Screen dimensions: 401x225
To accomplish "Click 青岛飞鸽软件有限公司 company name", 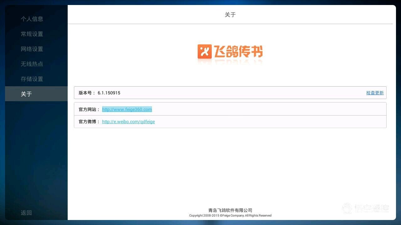I will pos(230,210).
